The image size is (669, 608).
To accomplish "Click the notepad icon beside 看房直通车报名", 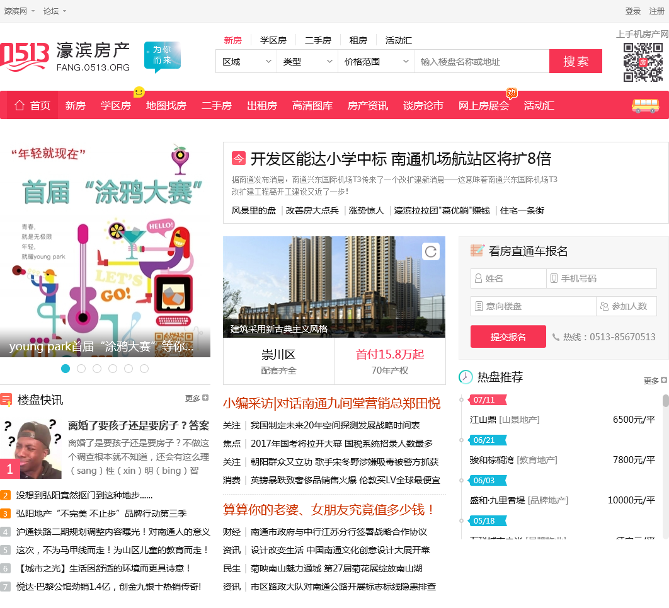I will pyautogui.click(x=477, y=251).
